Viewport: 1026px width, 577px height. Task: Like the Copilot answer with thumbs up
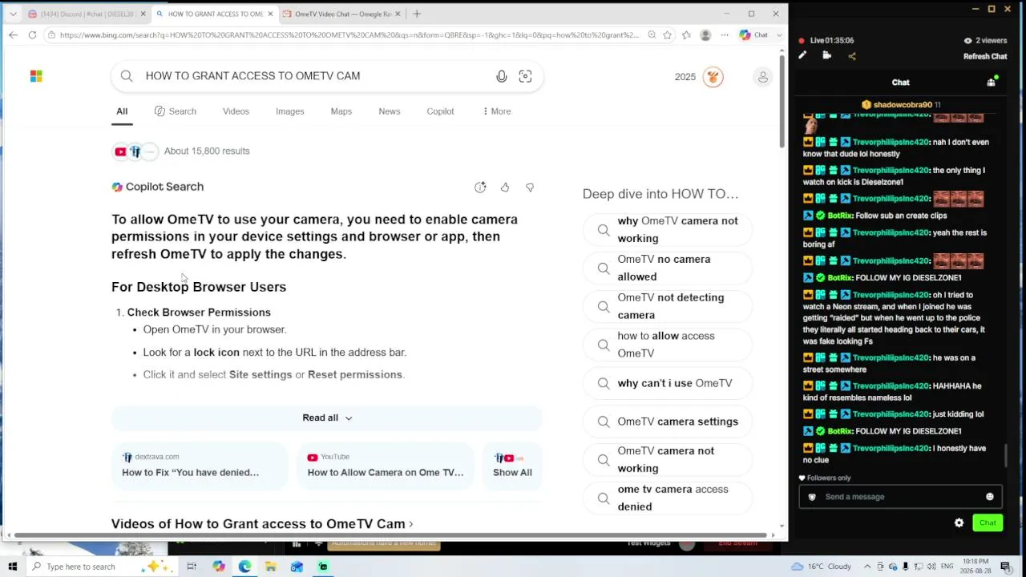tap(505, 188)
